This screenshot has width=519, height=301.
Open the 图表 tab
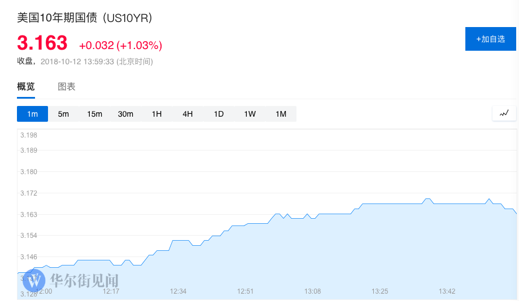pos(67,87)
